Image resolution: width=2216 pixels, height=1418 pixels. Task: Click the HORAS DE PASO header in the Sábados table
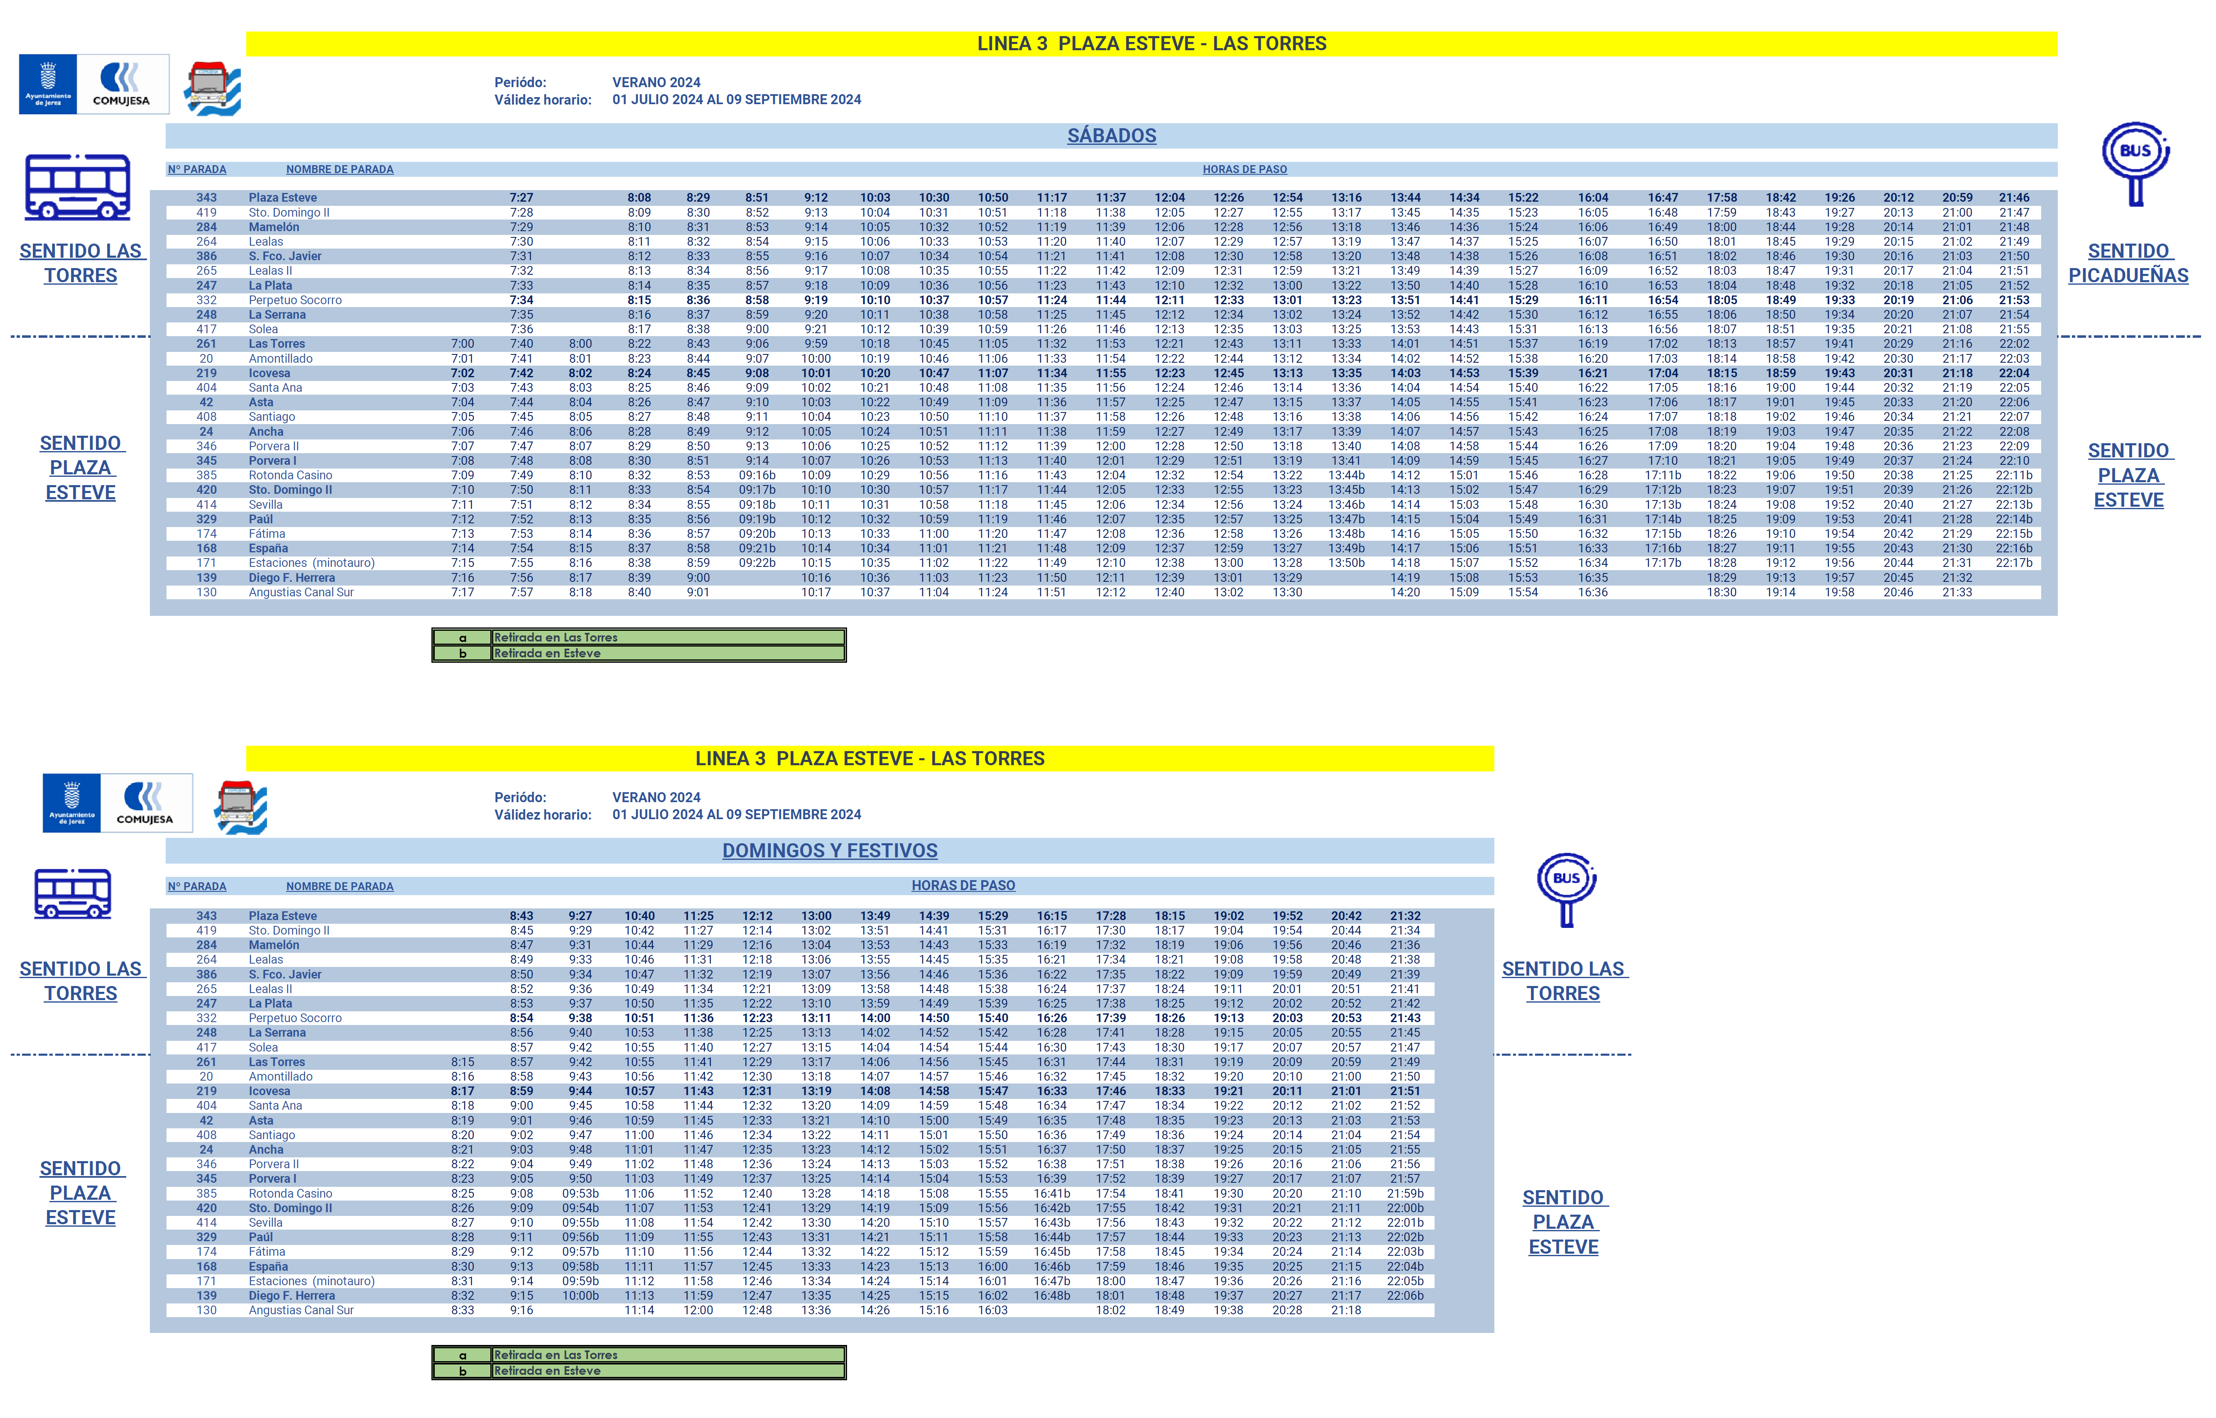[x=1244, y=169]
